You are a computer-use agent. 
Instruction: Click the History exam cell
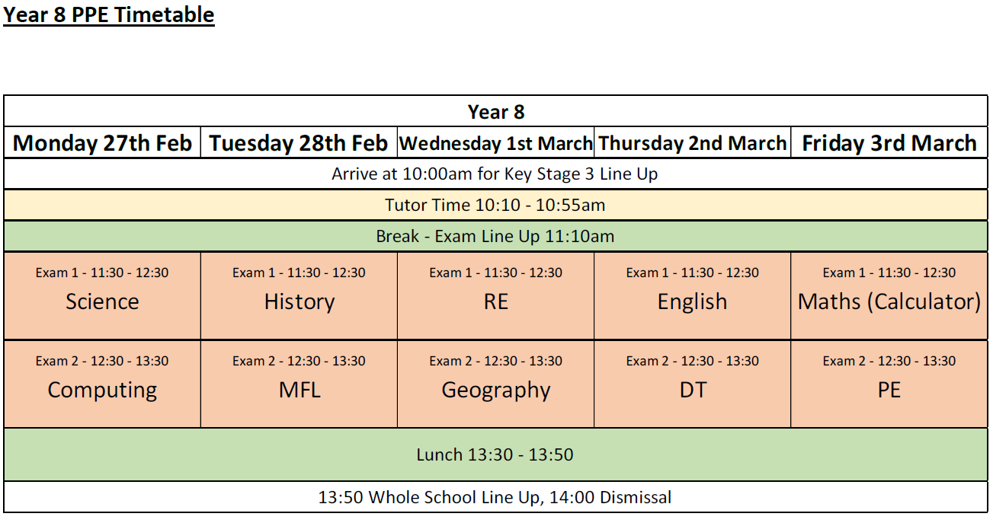tap(299, 296)
